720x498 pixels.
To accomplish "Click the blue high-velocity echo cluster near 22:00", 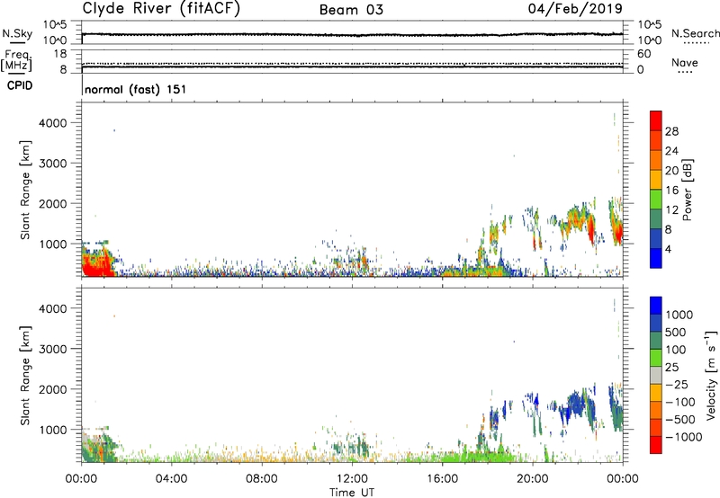I will click(574, 405).
